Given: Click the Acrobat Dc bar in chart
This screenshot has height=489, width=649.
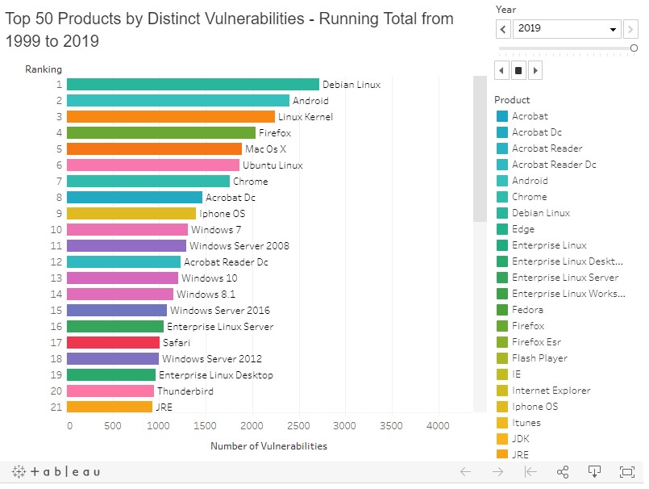Looking at the screenshot, I should click(135, 198).
